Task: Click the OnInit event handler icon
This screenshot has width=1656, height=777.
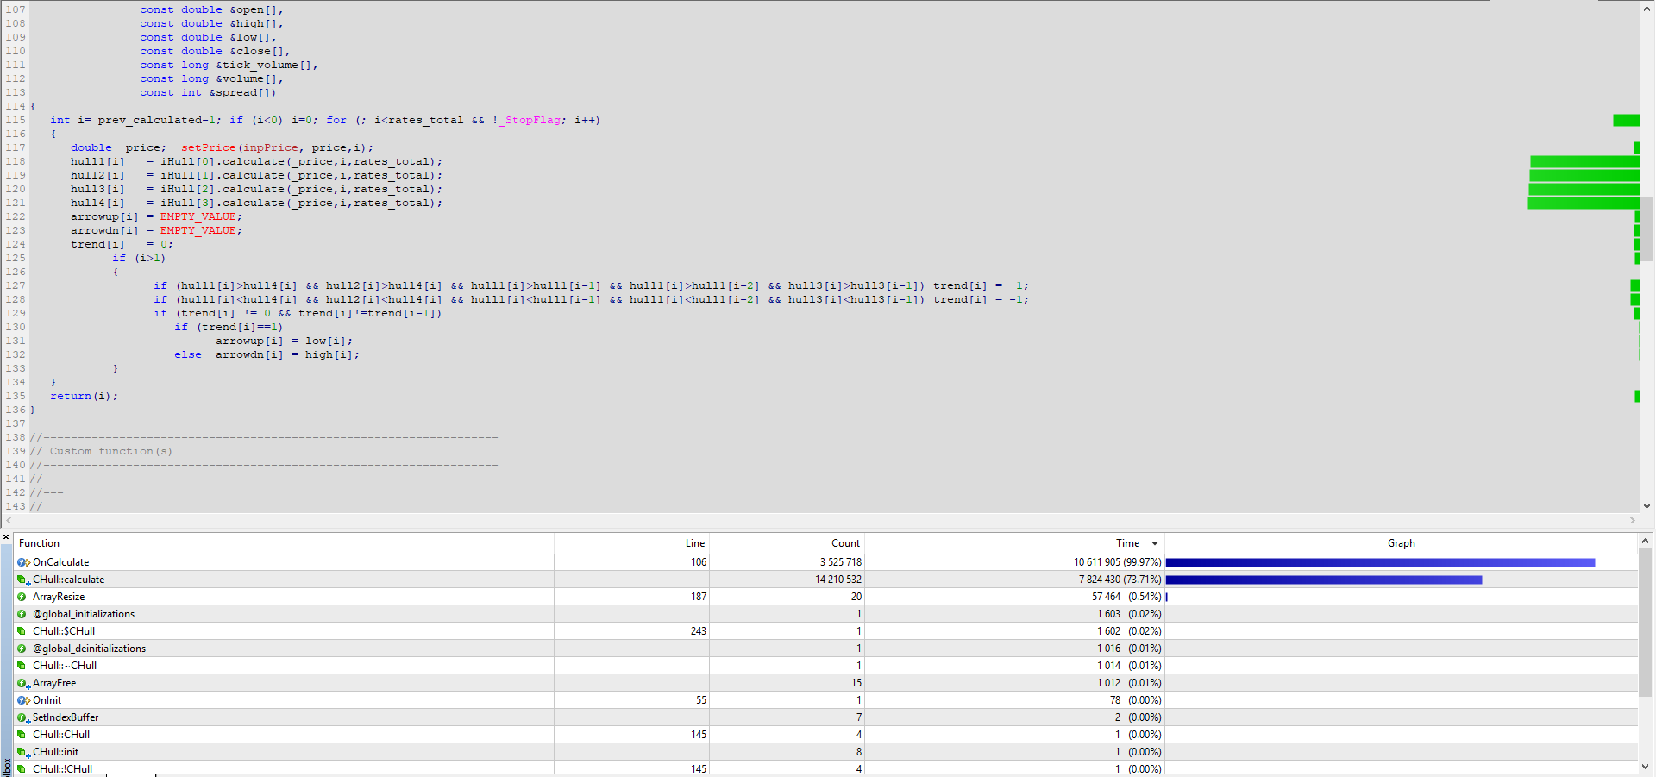Action: tap(23, 700)
